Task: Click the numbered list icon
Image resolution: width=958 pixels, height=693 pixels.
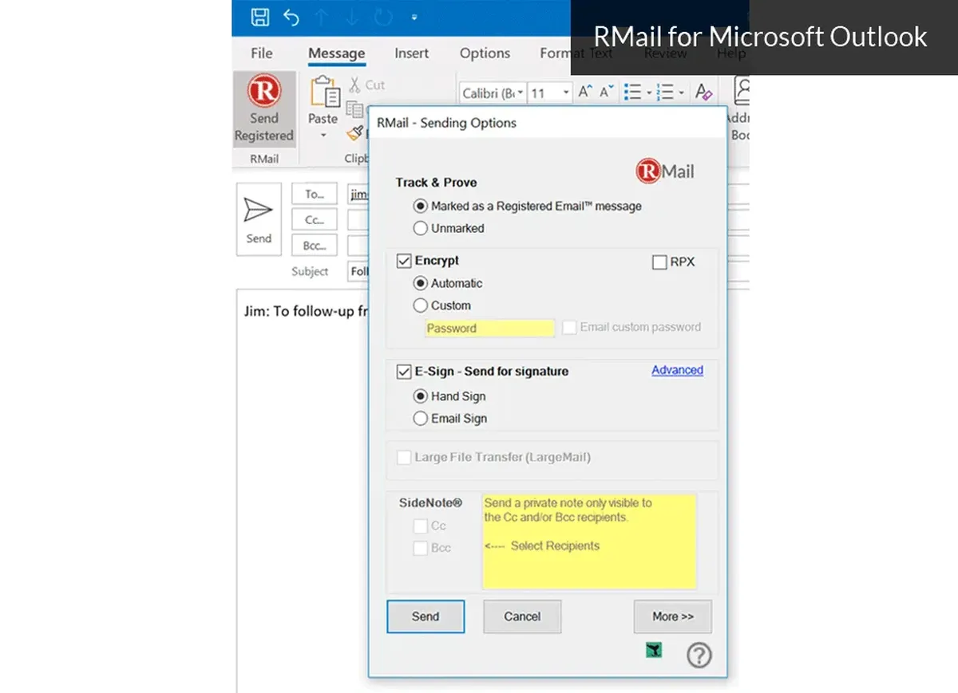Action: (x=665, y=93)
